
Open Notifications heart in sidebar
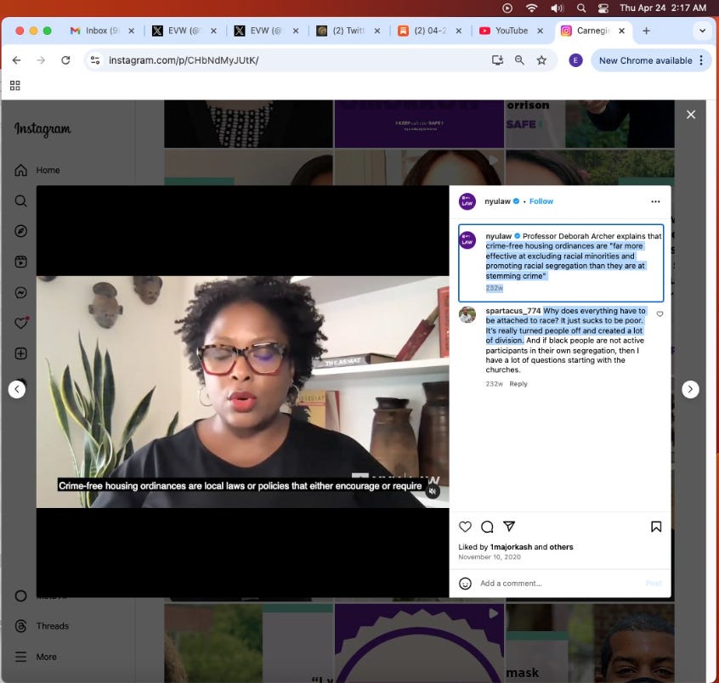[20, 323]
